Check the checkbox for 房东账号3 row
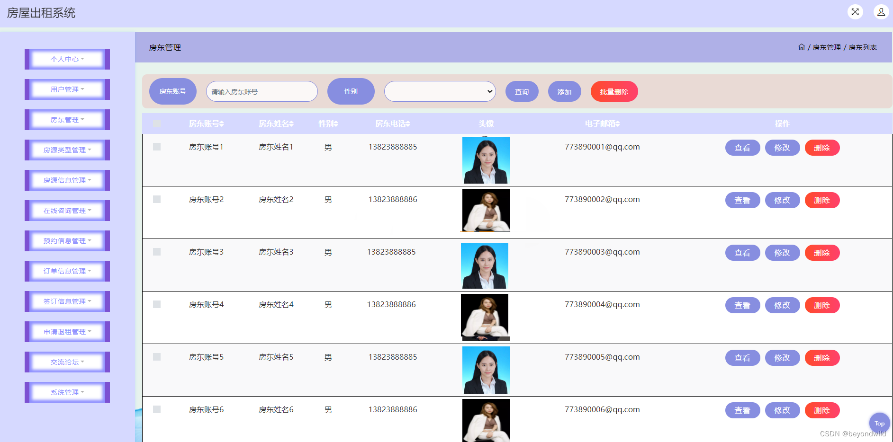Viewport: 893px width, 442px height. pyautogui.click(x=157, y=252)
